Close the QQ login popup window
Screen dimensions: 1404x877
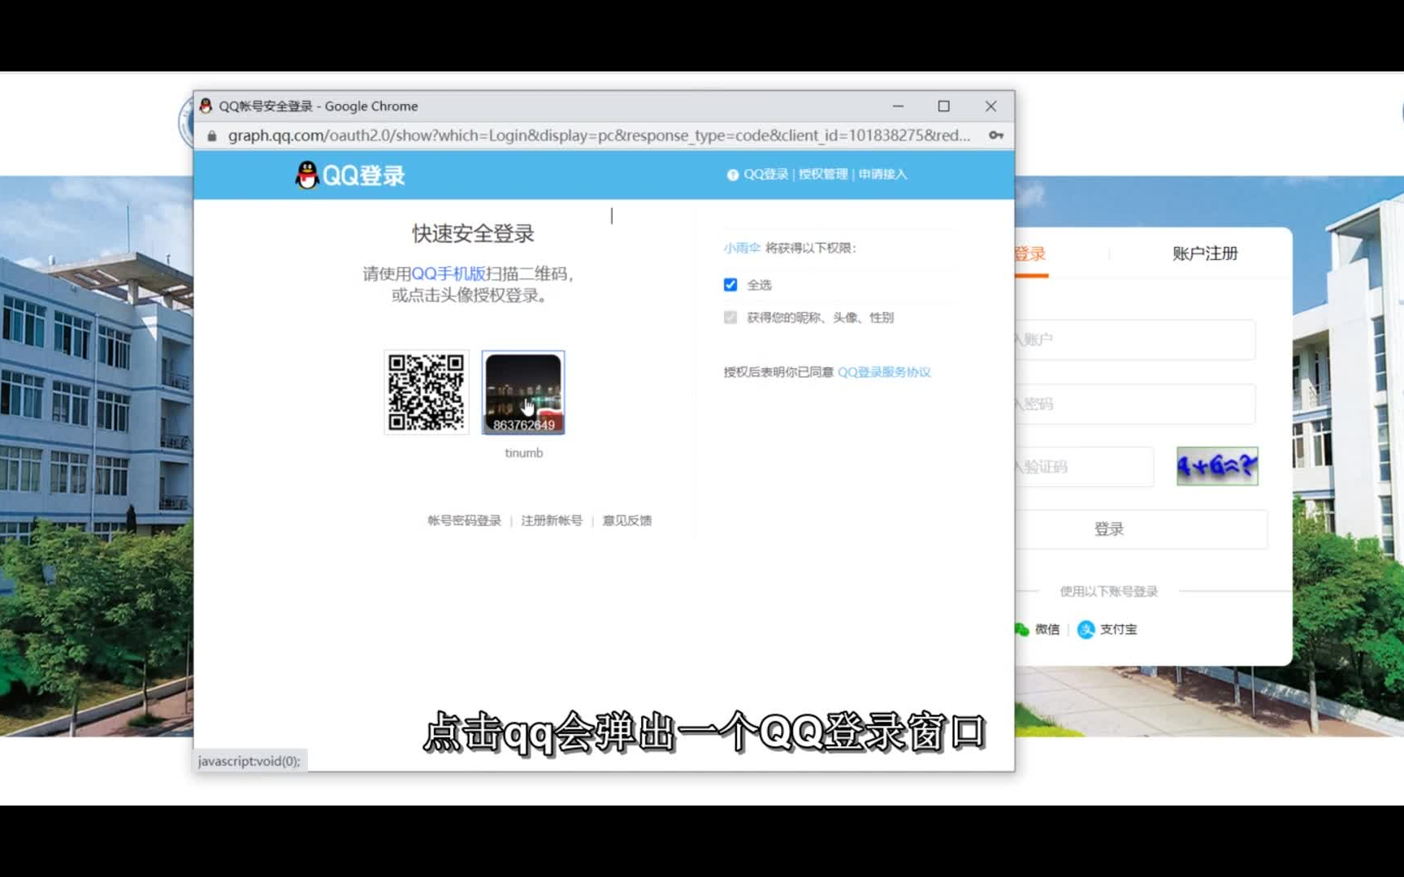point(990,106)
